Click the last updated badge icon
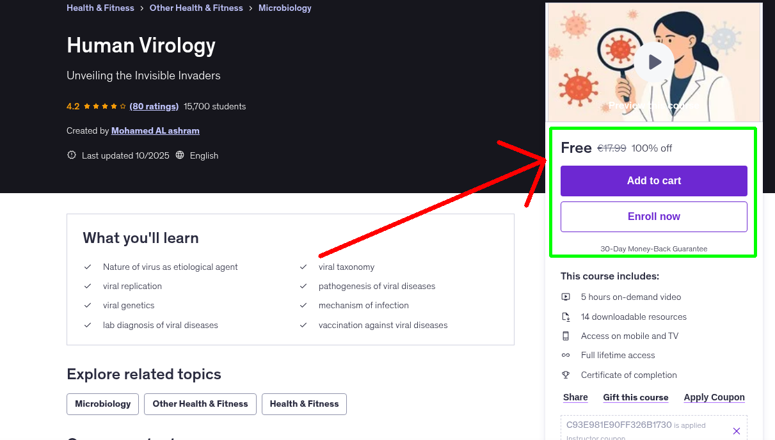 pos(72,155)
